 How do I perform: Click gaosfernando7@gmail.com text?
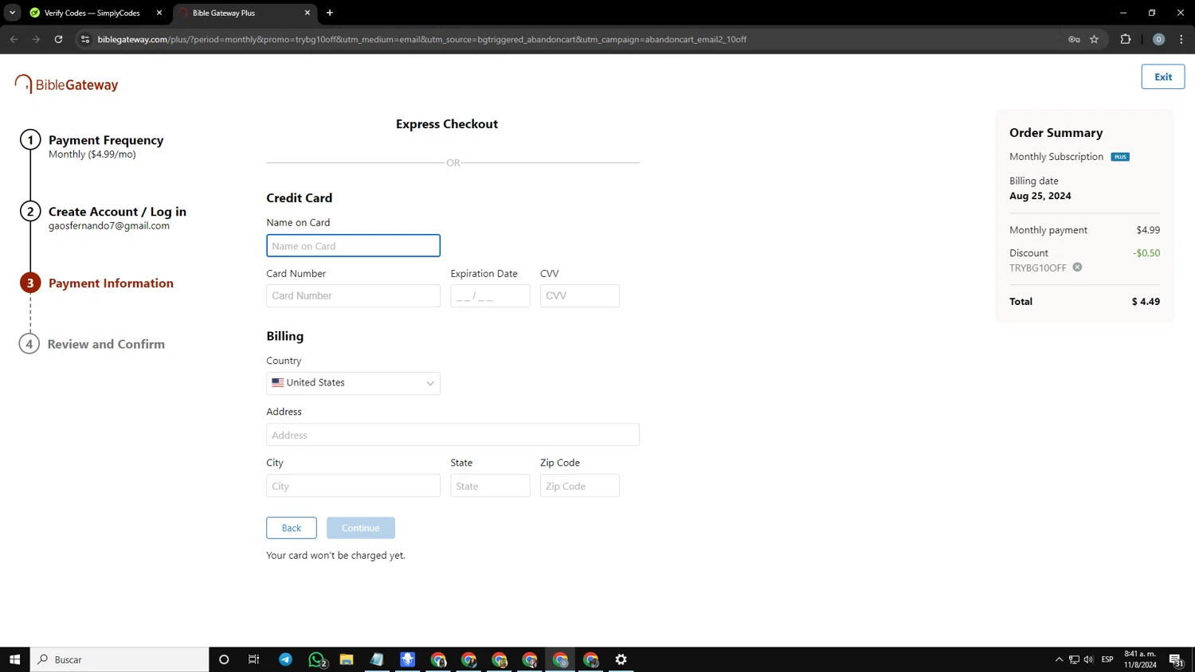tap(109, 226)
